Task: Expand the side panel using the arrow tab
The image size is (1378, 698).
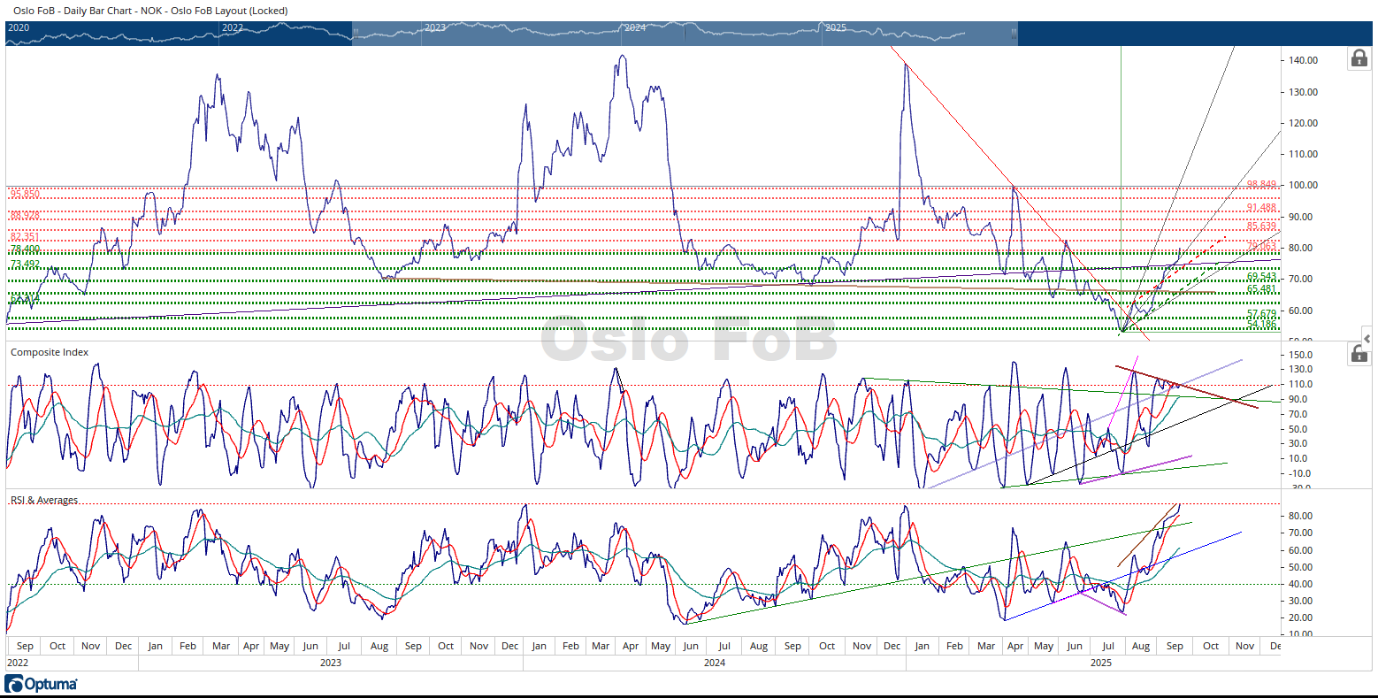Action: 1367,339
